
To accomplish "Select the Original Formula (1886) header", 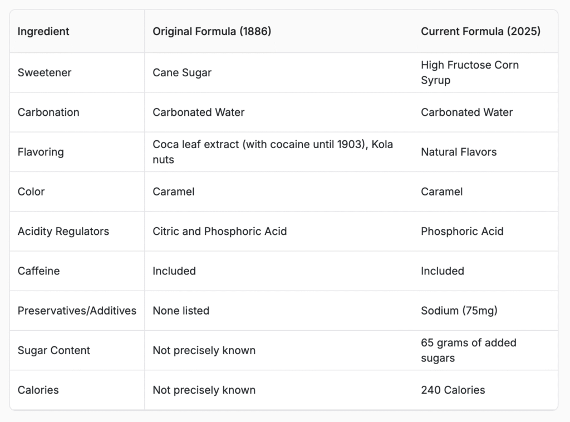I will pyautogui.click(x=212, y=31).
